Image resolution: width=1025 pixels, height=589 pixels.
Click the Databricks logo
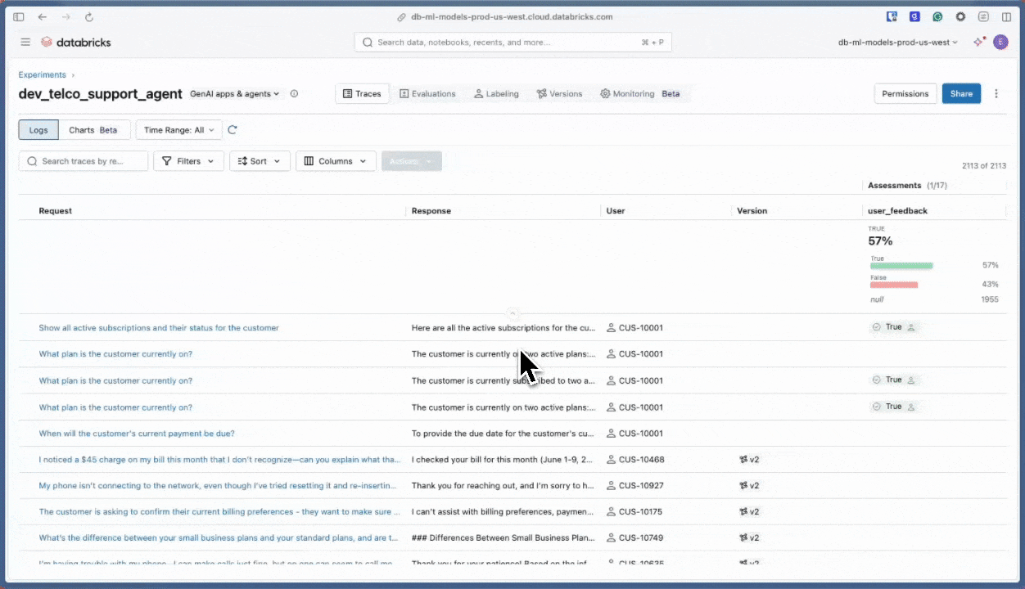(75, 43)
